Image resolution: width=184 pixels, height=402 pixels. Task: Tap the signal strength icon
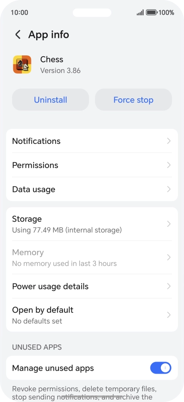[x=140, y=12]
